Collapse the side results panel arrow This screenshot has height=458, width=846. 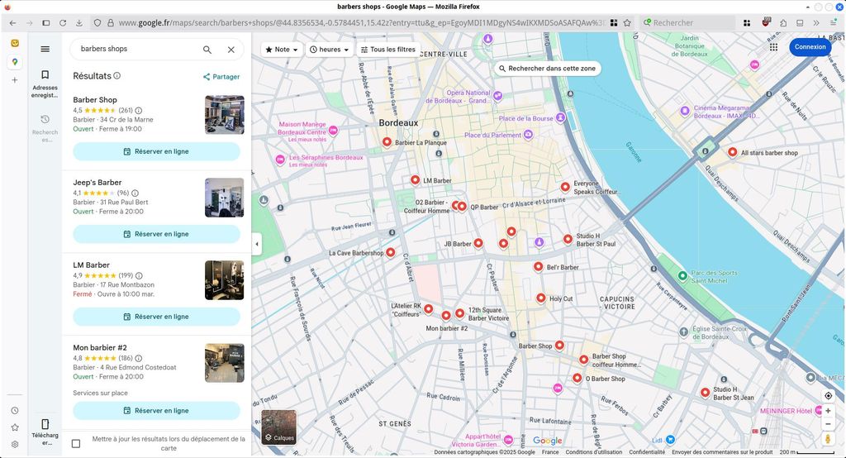[257, 244]
